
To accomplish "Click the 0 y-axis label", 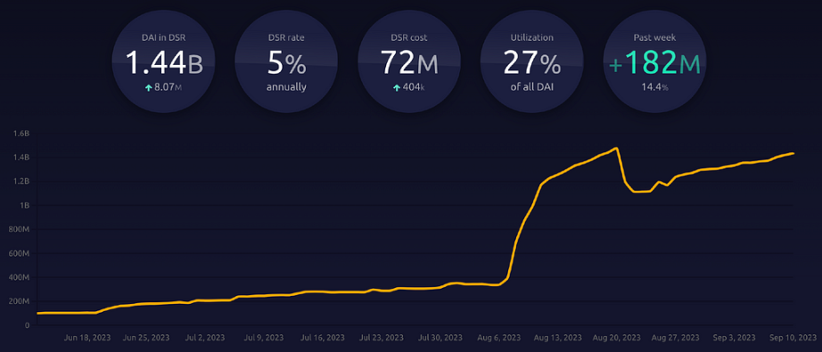I will pyautogui.click(x=28, y=325).
